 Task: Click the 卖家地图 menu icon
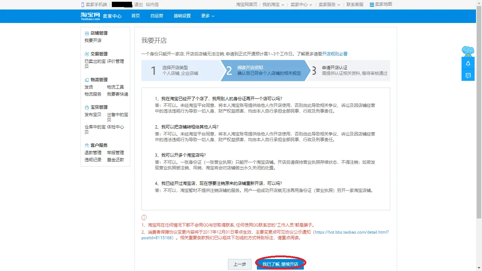(372, 5)
